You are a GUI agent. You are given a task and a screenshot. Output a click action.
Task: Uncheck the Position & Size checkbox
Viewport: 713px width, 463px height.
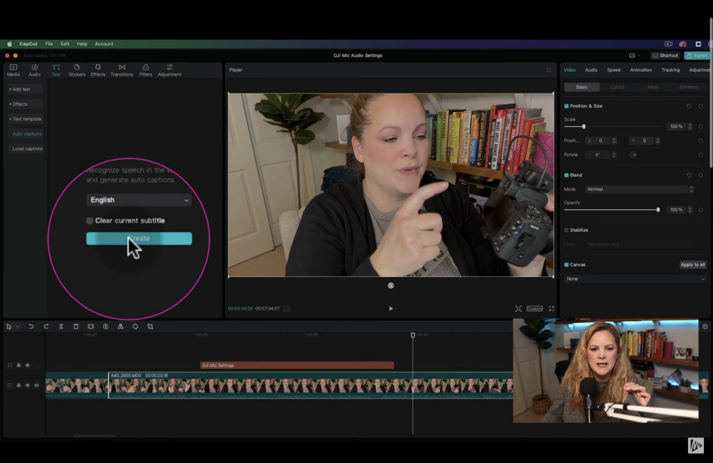pos(566,106)
